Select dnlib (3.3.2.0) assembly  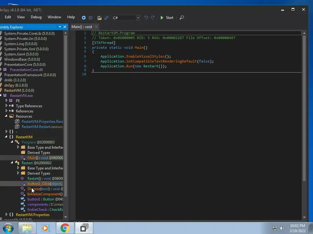[x=15, y=80]
